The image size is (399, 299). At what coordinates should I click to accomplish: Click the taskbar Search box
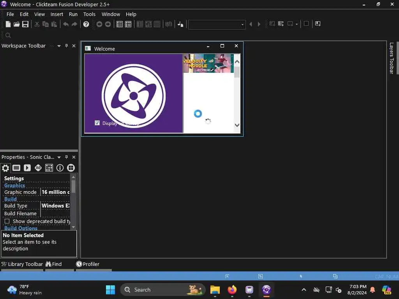click(x=163, y=290)
